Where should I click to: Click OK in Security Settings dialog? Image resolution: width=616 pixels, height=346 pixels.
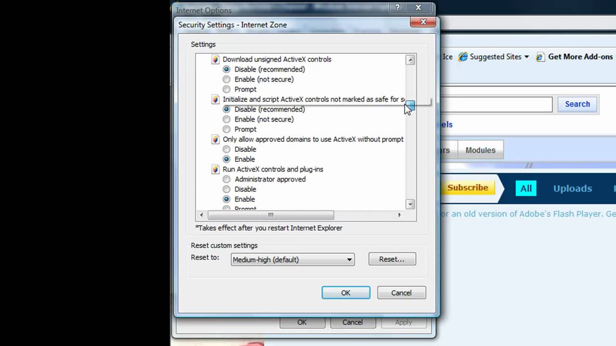(x=346, y=293)
